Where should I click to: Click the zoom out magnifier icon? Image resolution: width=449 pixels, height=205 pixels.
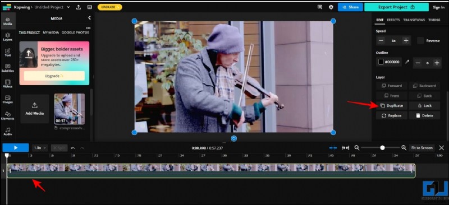tap(357, 148)
